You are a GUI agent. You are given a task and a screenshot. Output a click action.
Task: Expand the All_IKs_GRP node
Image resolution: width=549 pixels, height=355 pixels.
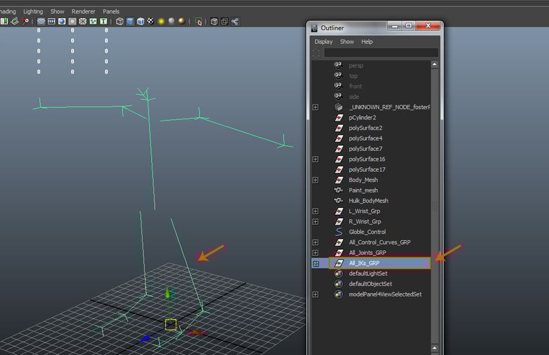[315, 263]
